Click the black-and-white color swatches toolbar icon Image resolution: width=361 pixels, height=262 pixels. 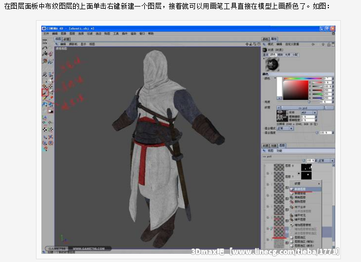(x=51, y=111)
